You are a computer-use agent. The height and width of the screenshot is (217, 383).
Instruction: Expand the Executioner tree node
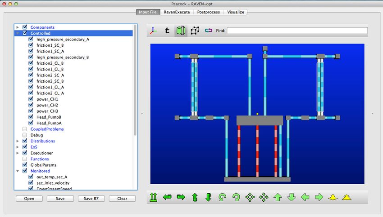[x=18, y=153]
